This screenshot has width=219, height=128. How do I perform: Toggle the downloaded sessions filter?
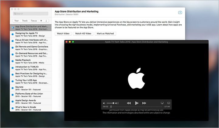tap(46, 21)
